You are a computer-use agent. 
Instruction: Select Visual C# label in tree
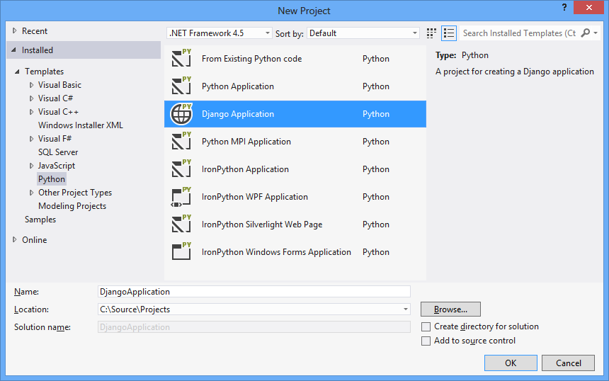pos(55,98)
